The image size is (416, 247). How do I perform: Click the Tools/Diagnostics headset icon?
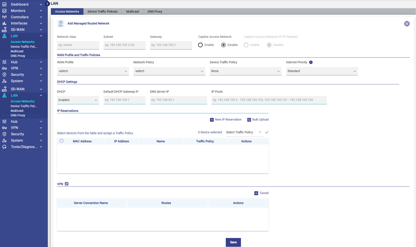pyautogui.click(x=4, y=147)
